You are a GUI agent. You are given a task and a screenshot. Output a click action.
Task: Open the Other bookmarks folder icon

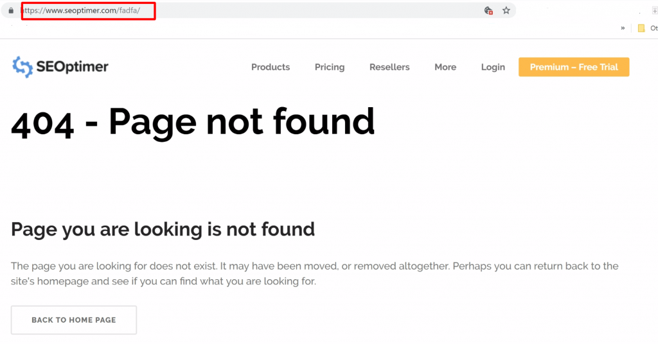pyautogui.click(x=641, y=28)
